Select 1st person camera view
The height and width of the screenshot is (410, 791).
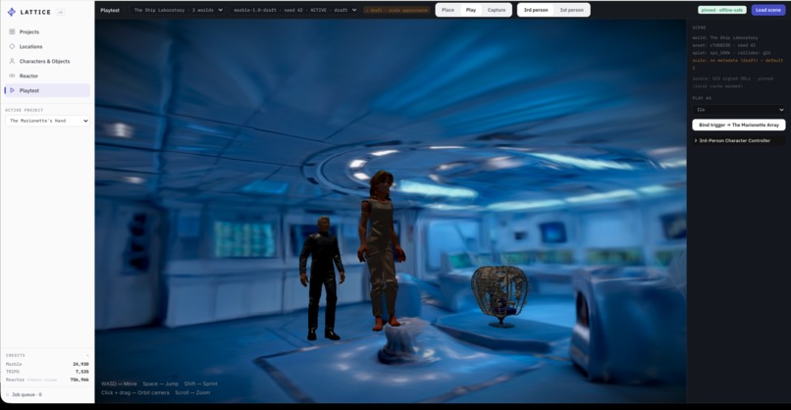coord(571,10)
